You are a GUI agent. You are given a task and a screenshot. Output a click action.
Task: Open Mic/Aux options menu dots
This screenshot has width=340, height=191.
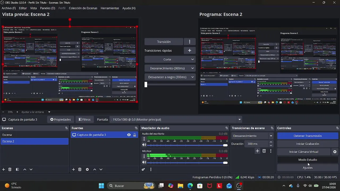click(144, 156)
